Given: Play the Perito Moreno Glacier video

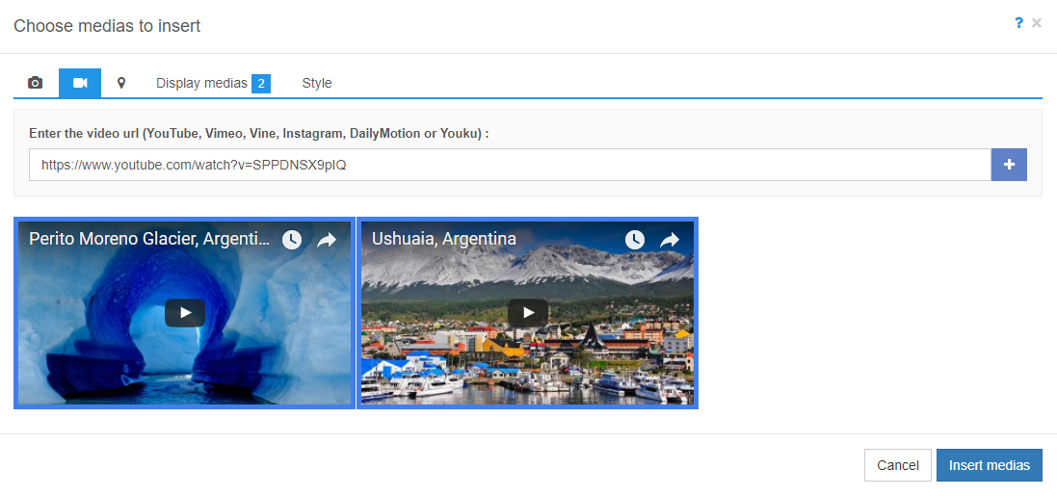Looking at the screenshot, I should coord(185,313).
